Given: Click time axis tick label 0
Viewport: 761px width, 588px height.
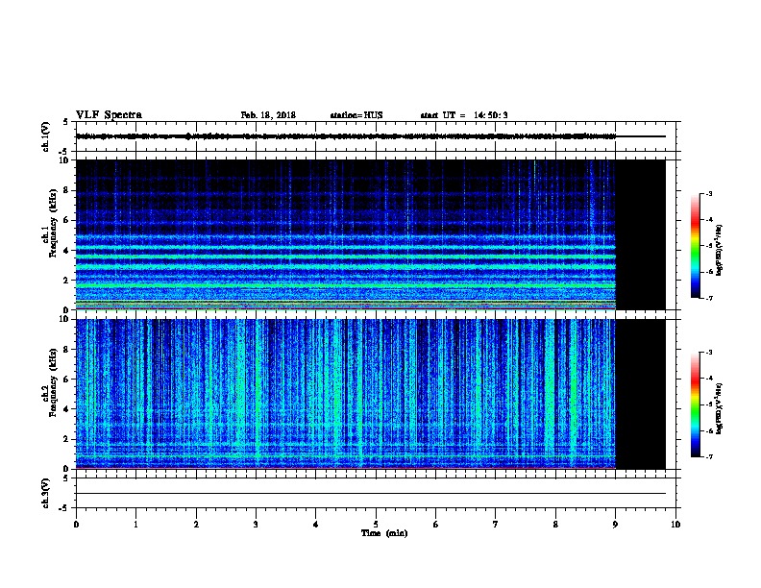Looking at the screenshot, I should coord(76,524).
